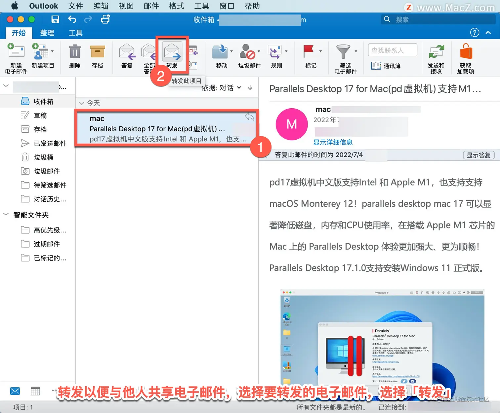Open the 视图 menu
This screenshot has width=500, height=413.
tap(126, 6)
